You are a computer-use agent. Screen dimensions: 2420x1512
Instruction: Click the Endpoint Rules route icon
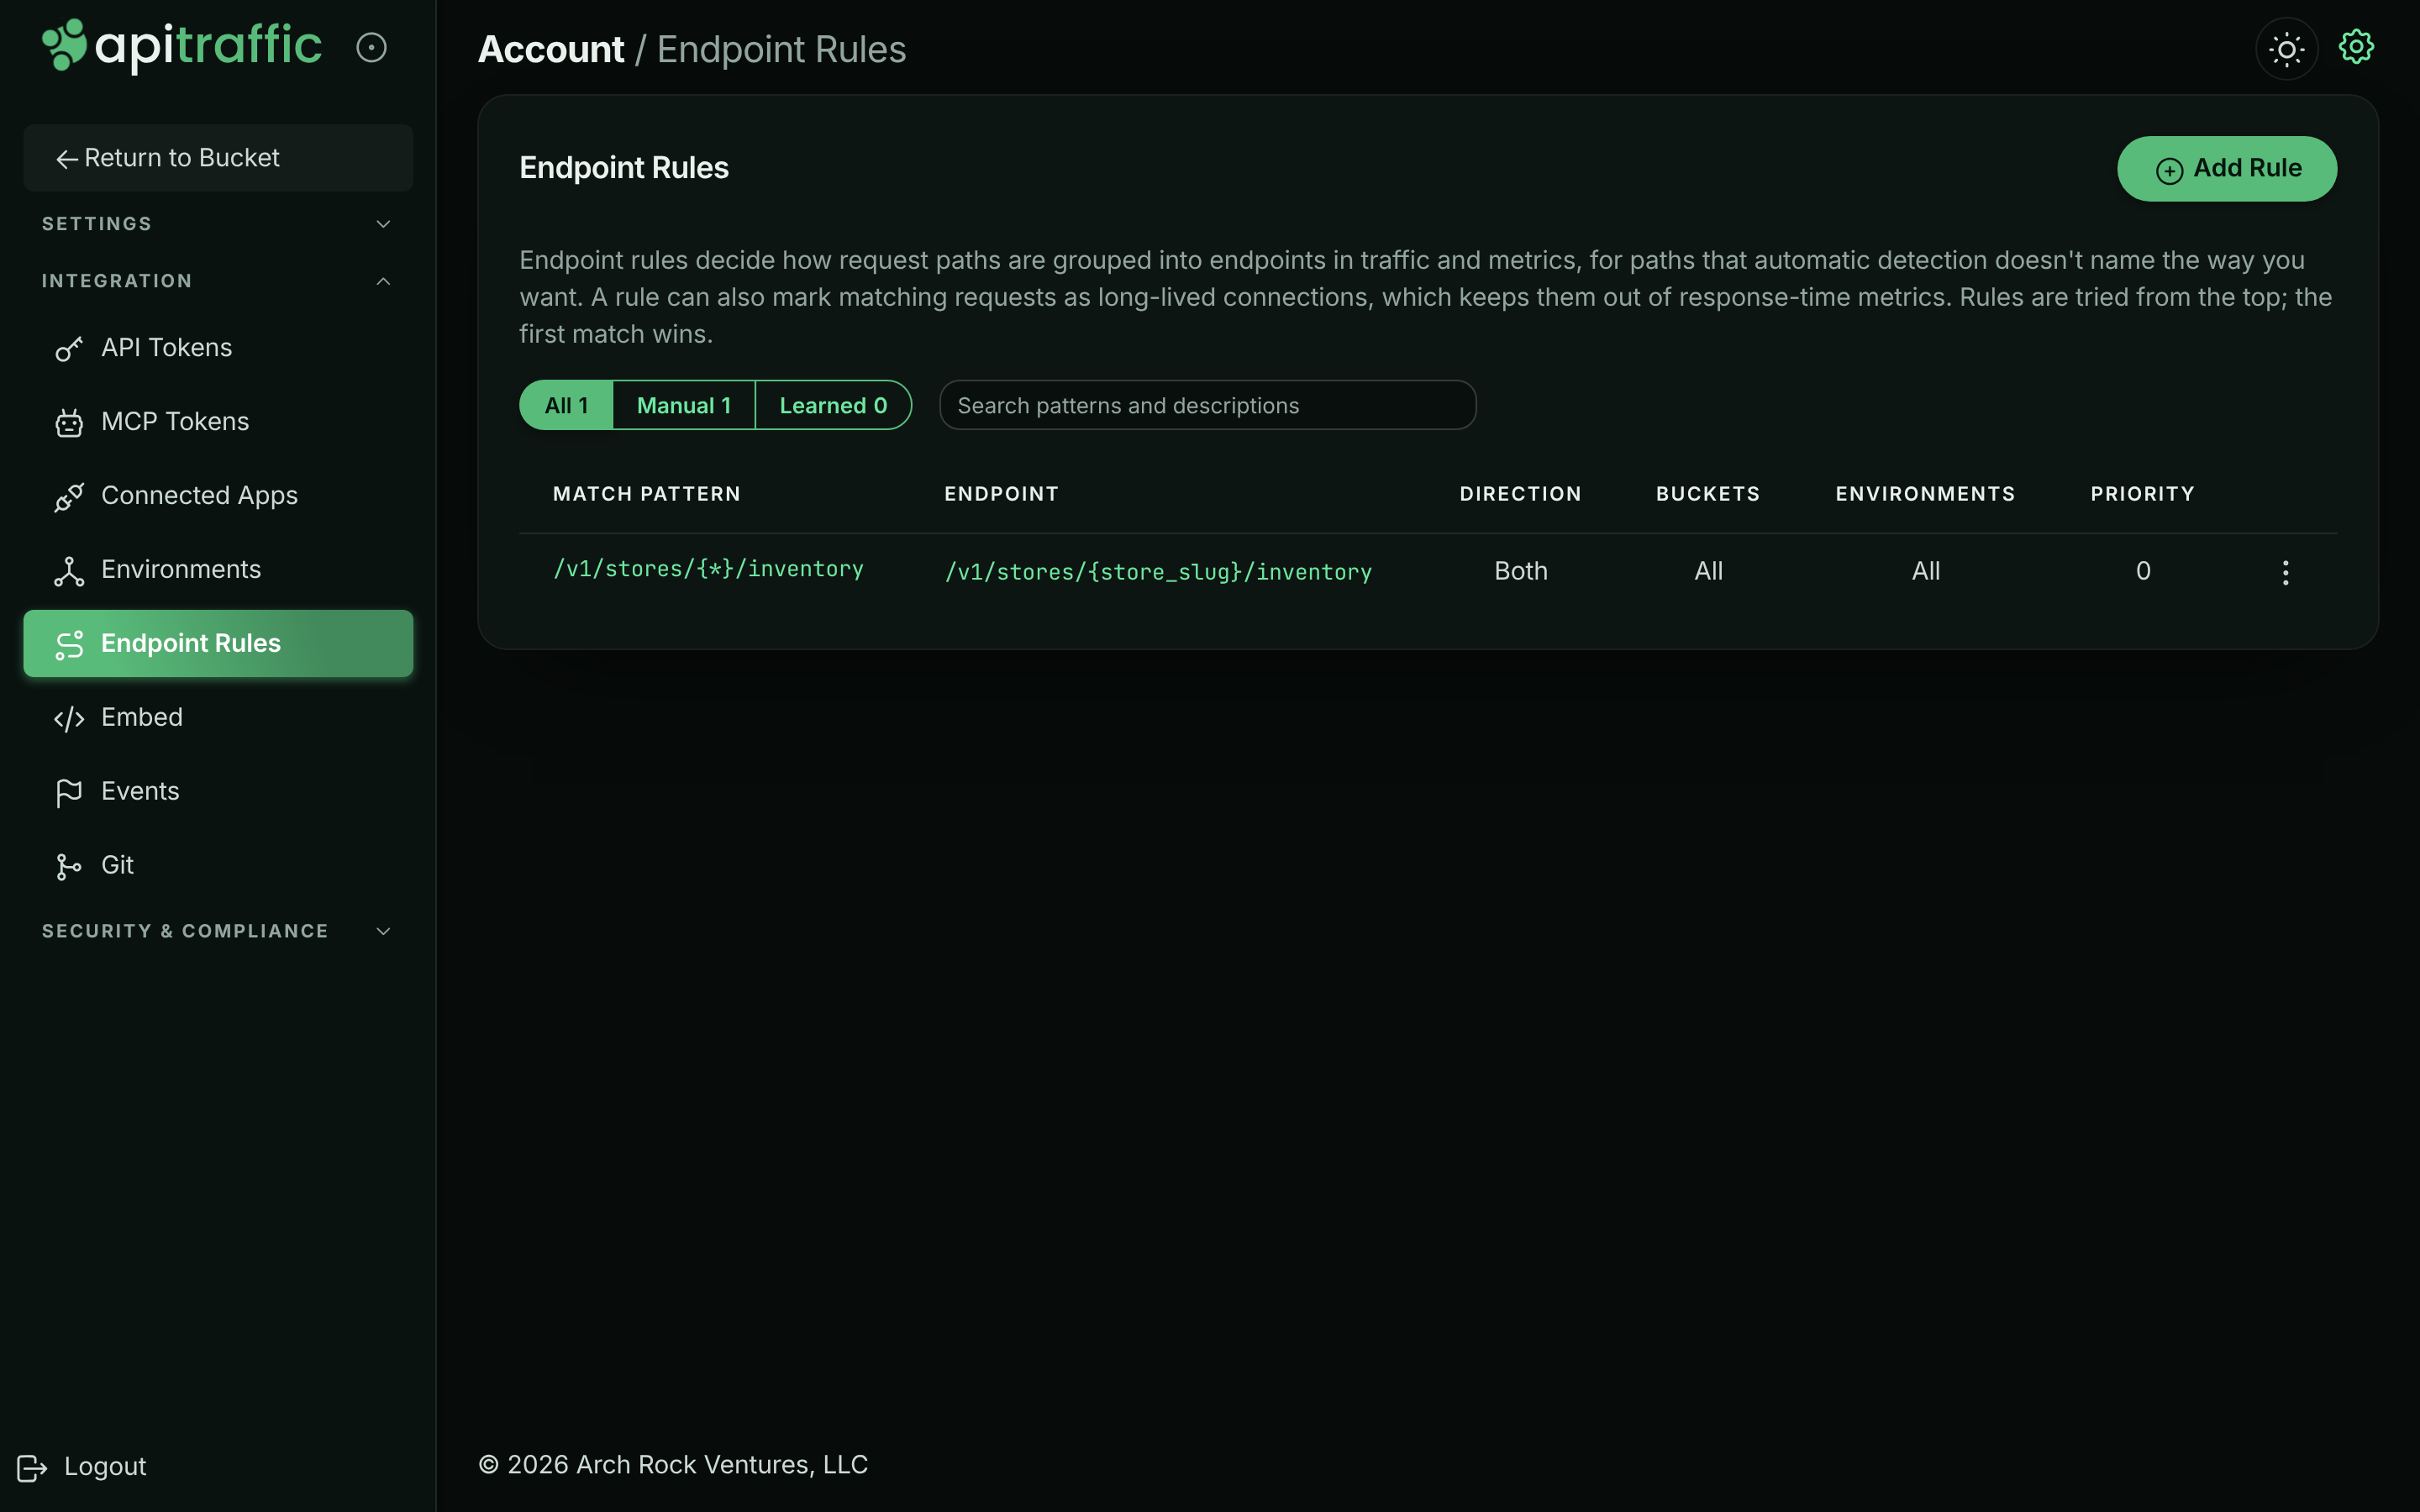coord(69,645)
